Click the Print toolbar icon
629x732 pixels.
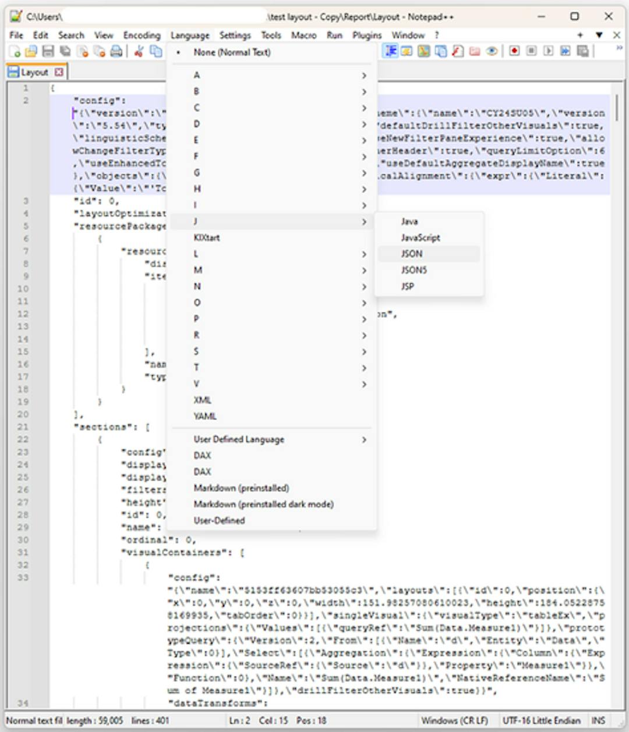coord(116,51)
